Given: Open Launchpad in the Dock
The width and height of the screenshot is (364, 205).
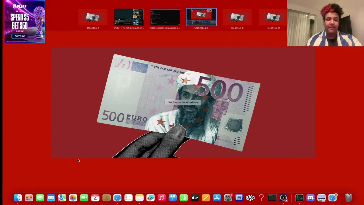Looking at the screenshot, I should pyautogui.click(x=29, y=198).
